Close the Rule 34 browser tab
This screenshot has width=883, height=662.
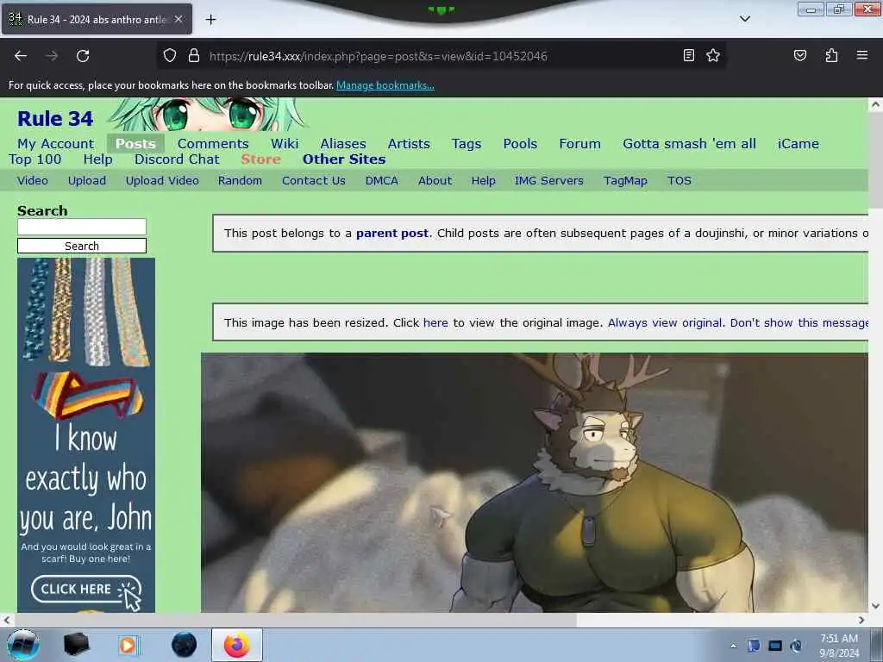click(x=178, y=19)
